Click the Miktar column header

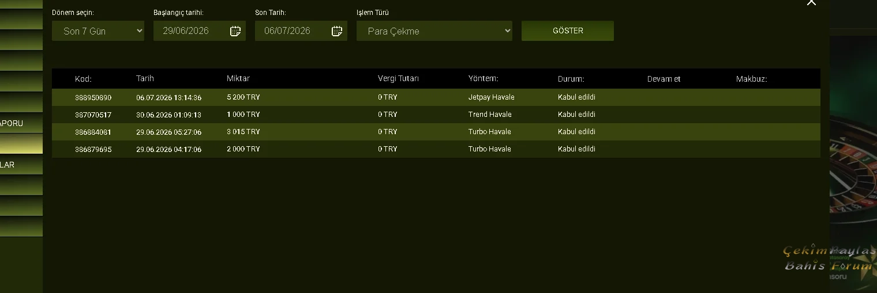[x=238, y=79]
